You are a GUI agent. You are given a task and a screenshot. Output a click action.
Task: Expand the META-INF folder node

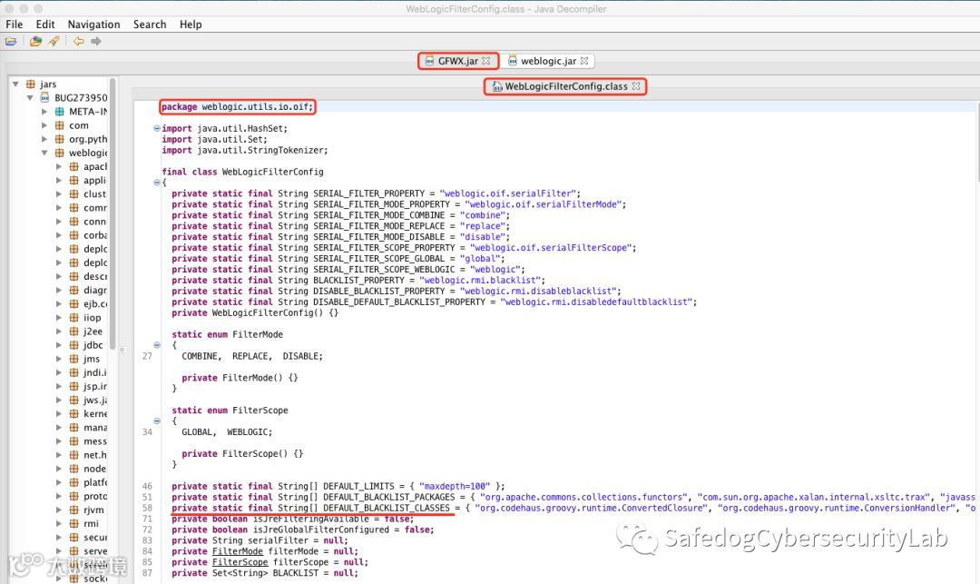44,112
